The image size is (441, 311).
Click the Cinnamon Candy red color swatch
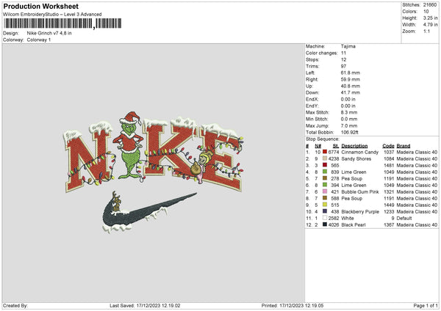325,152
